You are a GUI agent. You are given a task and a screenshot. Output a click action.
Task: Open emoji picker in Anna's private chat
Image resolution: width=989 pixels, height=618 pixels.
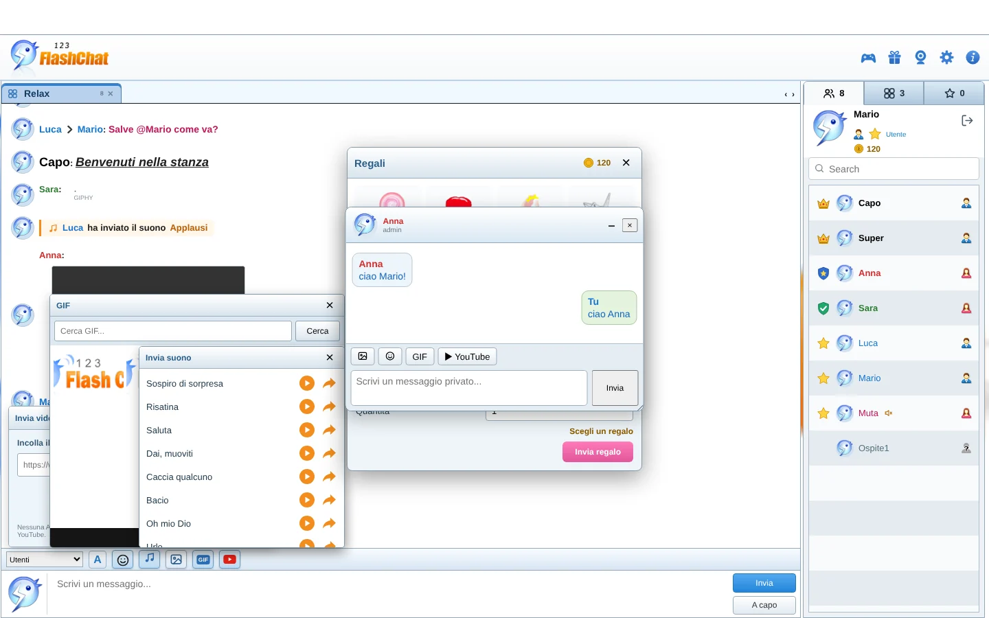tap(390, 356)
